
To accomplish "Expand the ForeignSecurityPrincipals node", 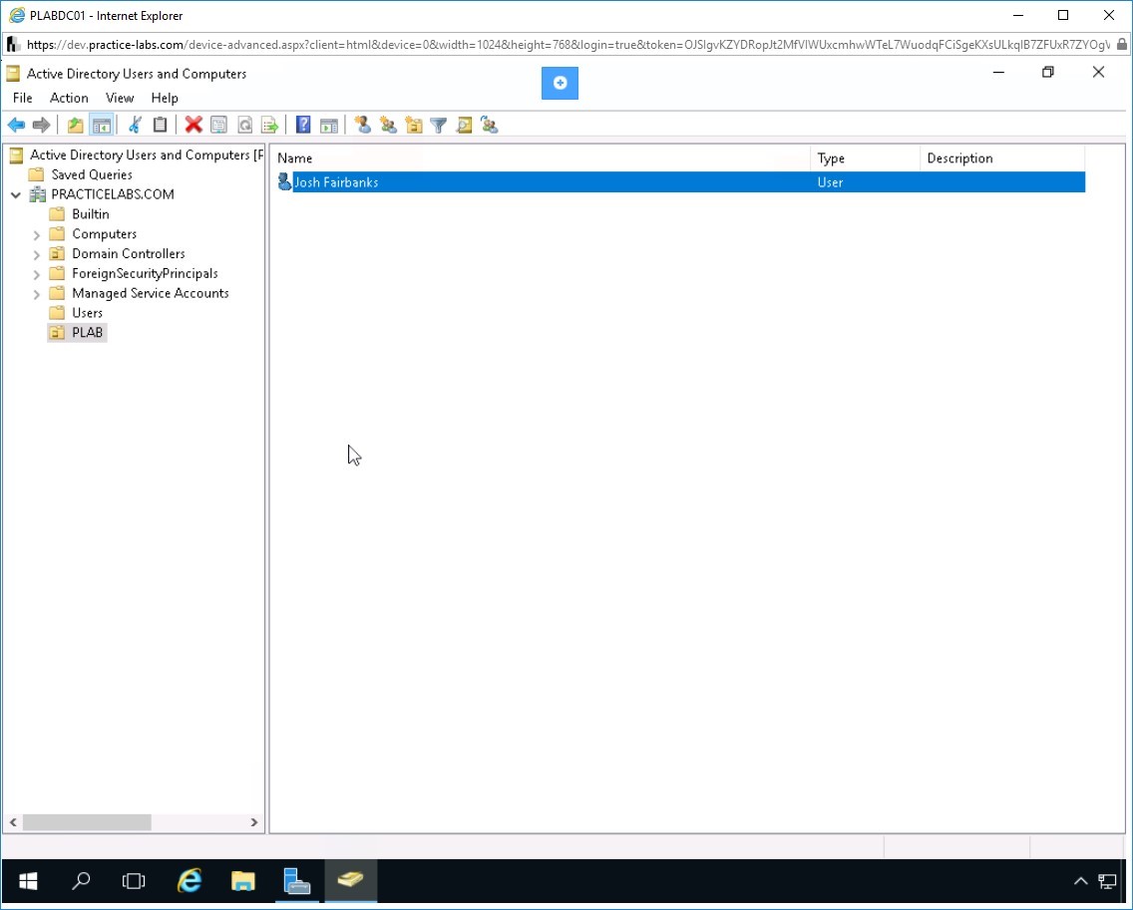I will [37, 274].
